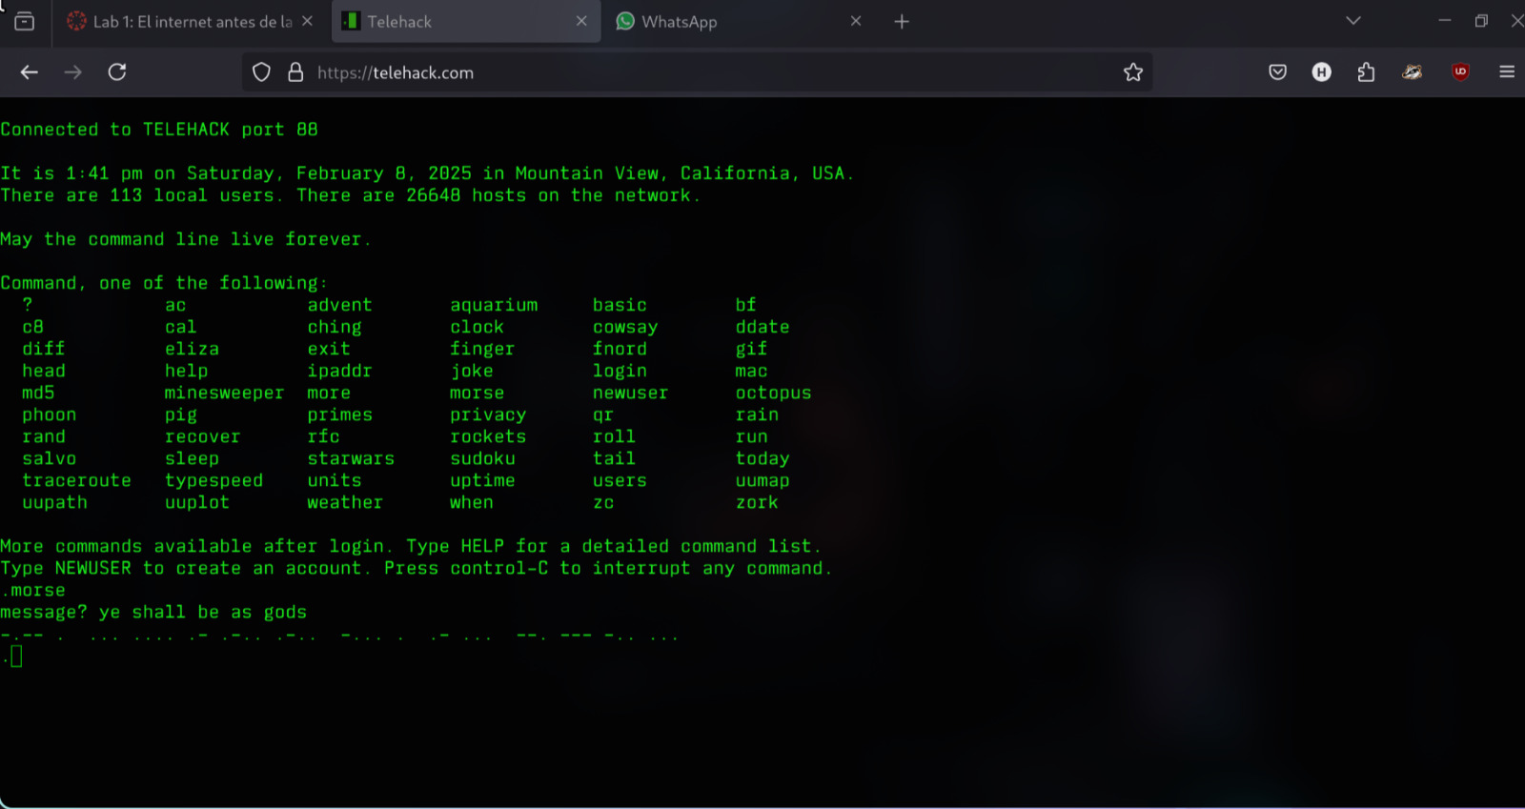1525x809 pixels.
Task: Open the Firefox hamburger menu
Action: coord(1507,72)
